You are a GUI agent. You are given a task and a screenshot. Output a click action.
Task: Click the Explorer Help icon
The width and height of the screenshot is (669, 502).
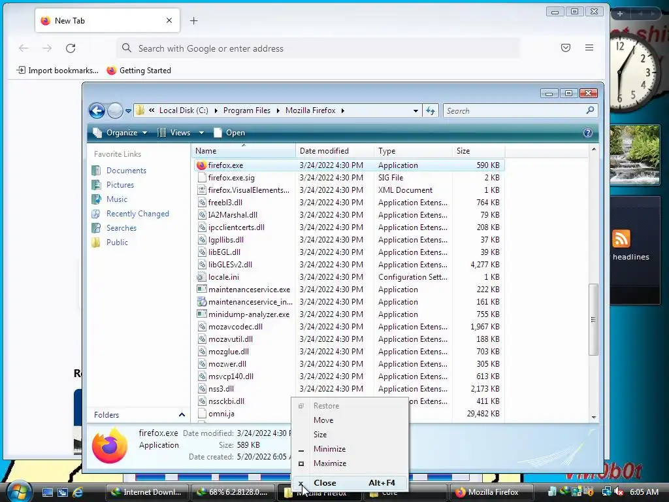coord(587,133)
